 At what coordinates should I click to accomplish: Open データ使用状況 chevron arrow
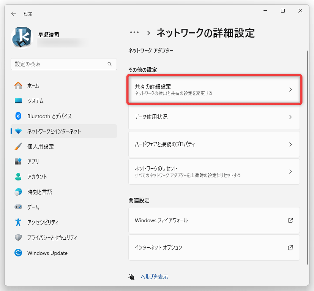coord(290,117)
